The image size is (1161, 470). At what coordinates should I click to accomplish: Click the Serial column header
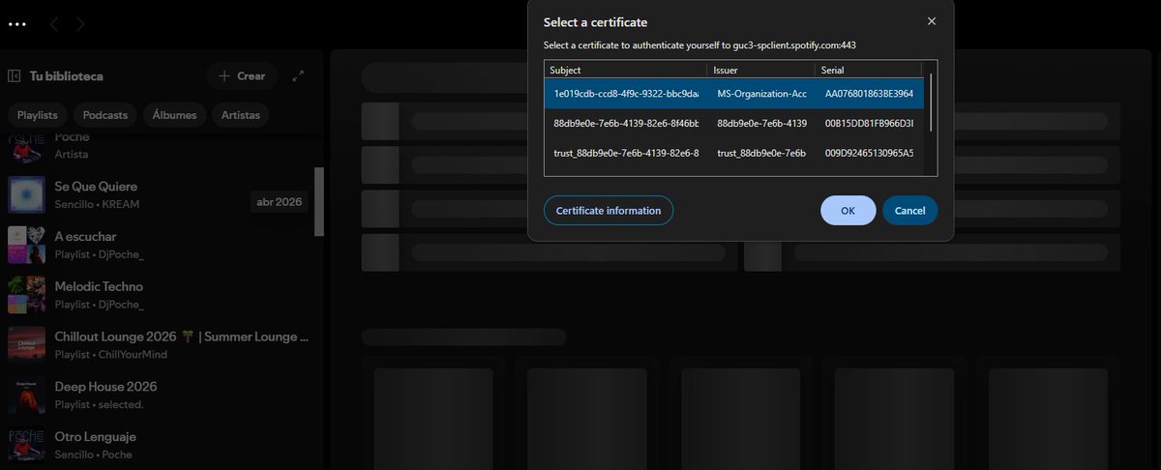(x=869, y=70)
